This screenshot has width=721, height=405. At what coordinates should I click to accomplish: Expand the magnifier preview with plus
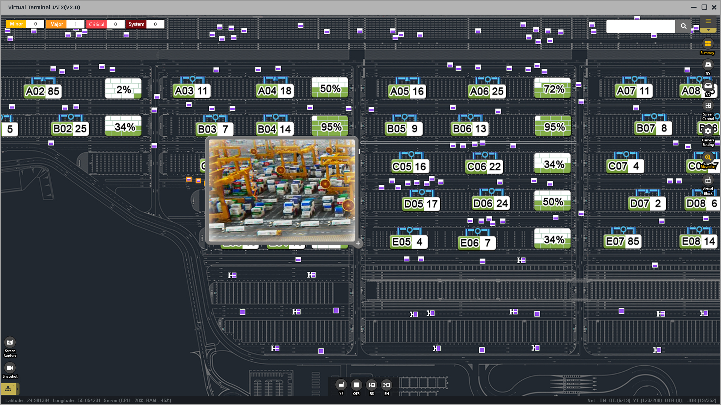click(x=358, y=243)
